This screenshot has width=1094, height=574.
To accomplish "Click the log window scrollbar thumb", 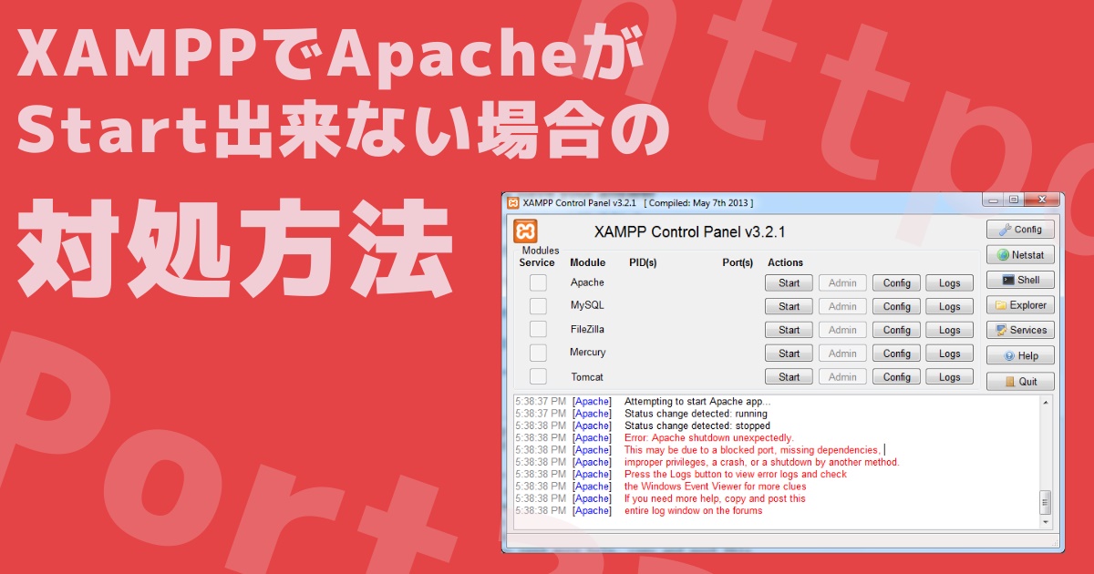I will tap(1046, 501).
